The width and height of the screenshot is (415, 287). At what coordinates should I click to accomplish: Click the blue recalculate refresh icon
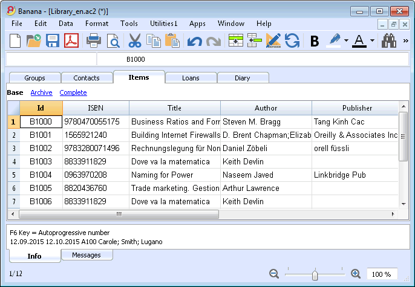[x=292, y=40]
